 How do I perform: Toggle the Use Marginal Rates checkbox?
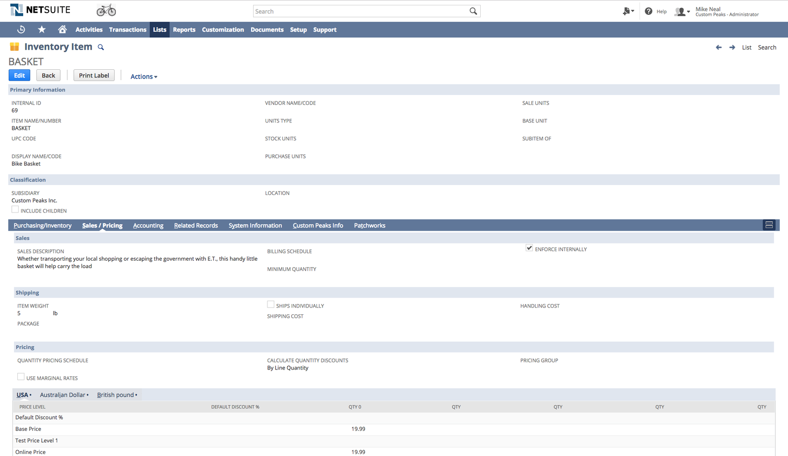(x=21, y=377)
